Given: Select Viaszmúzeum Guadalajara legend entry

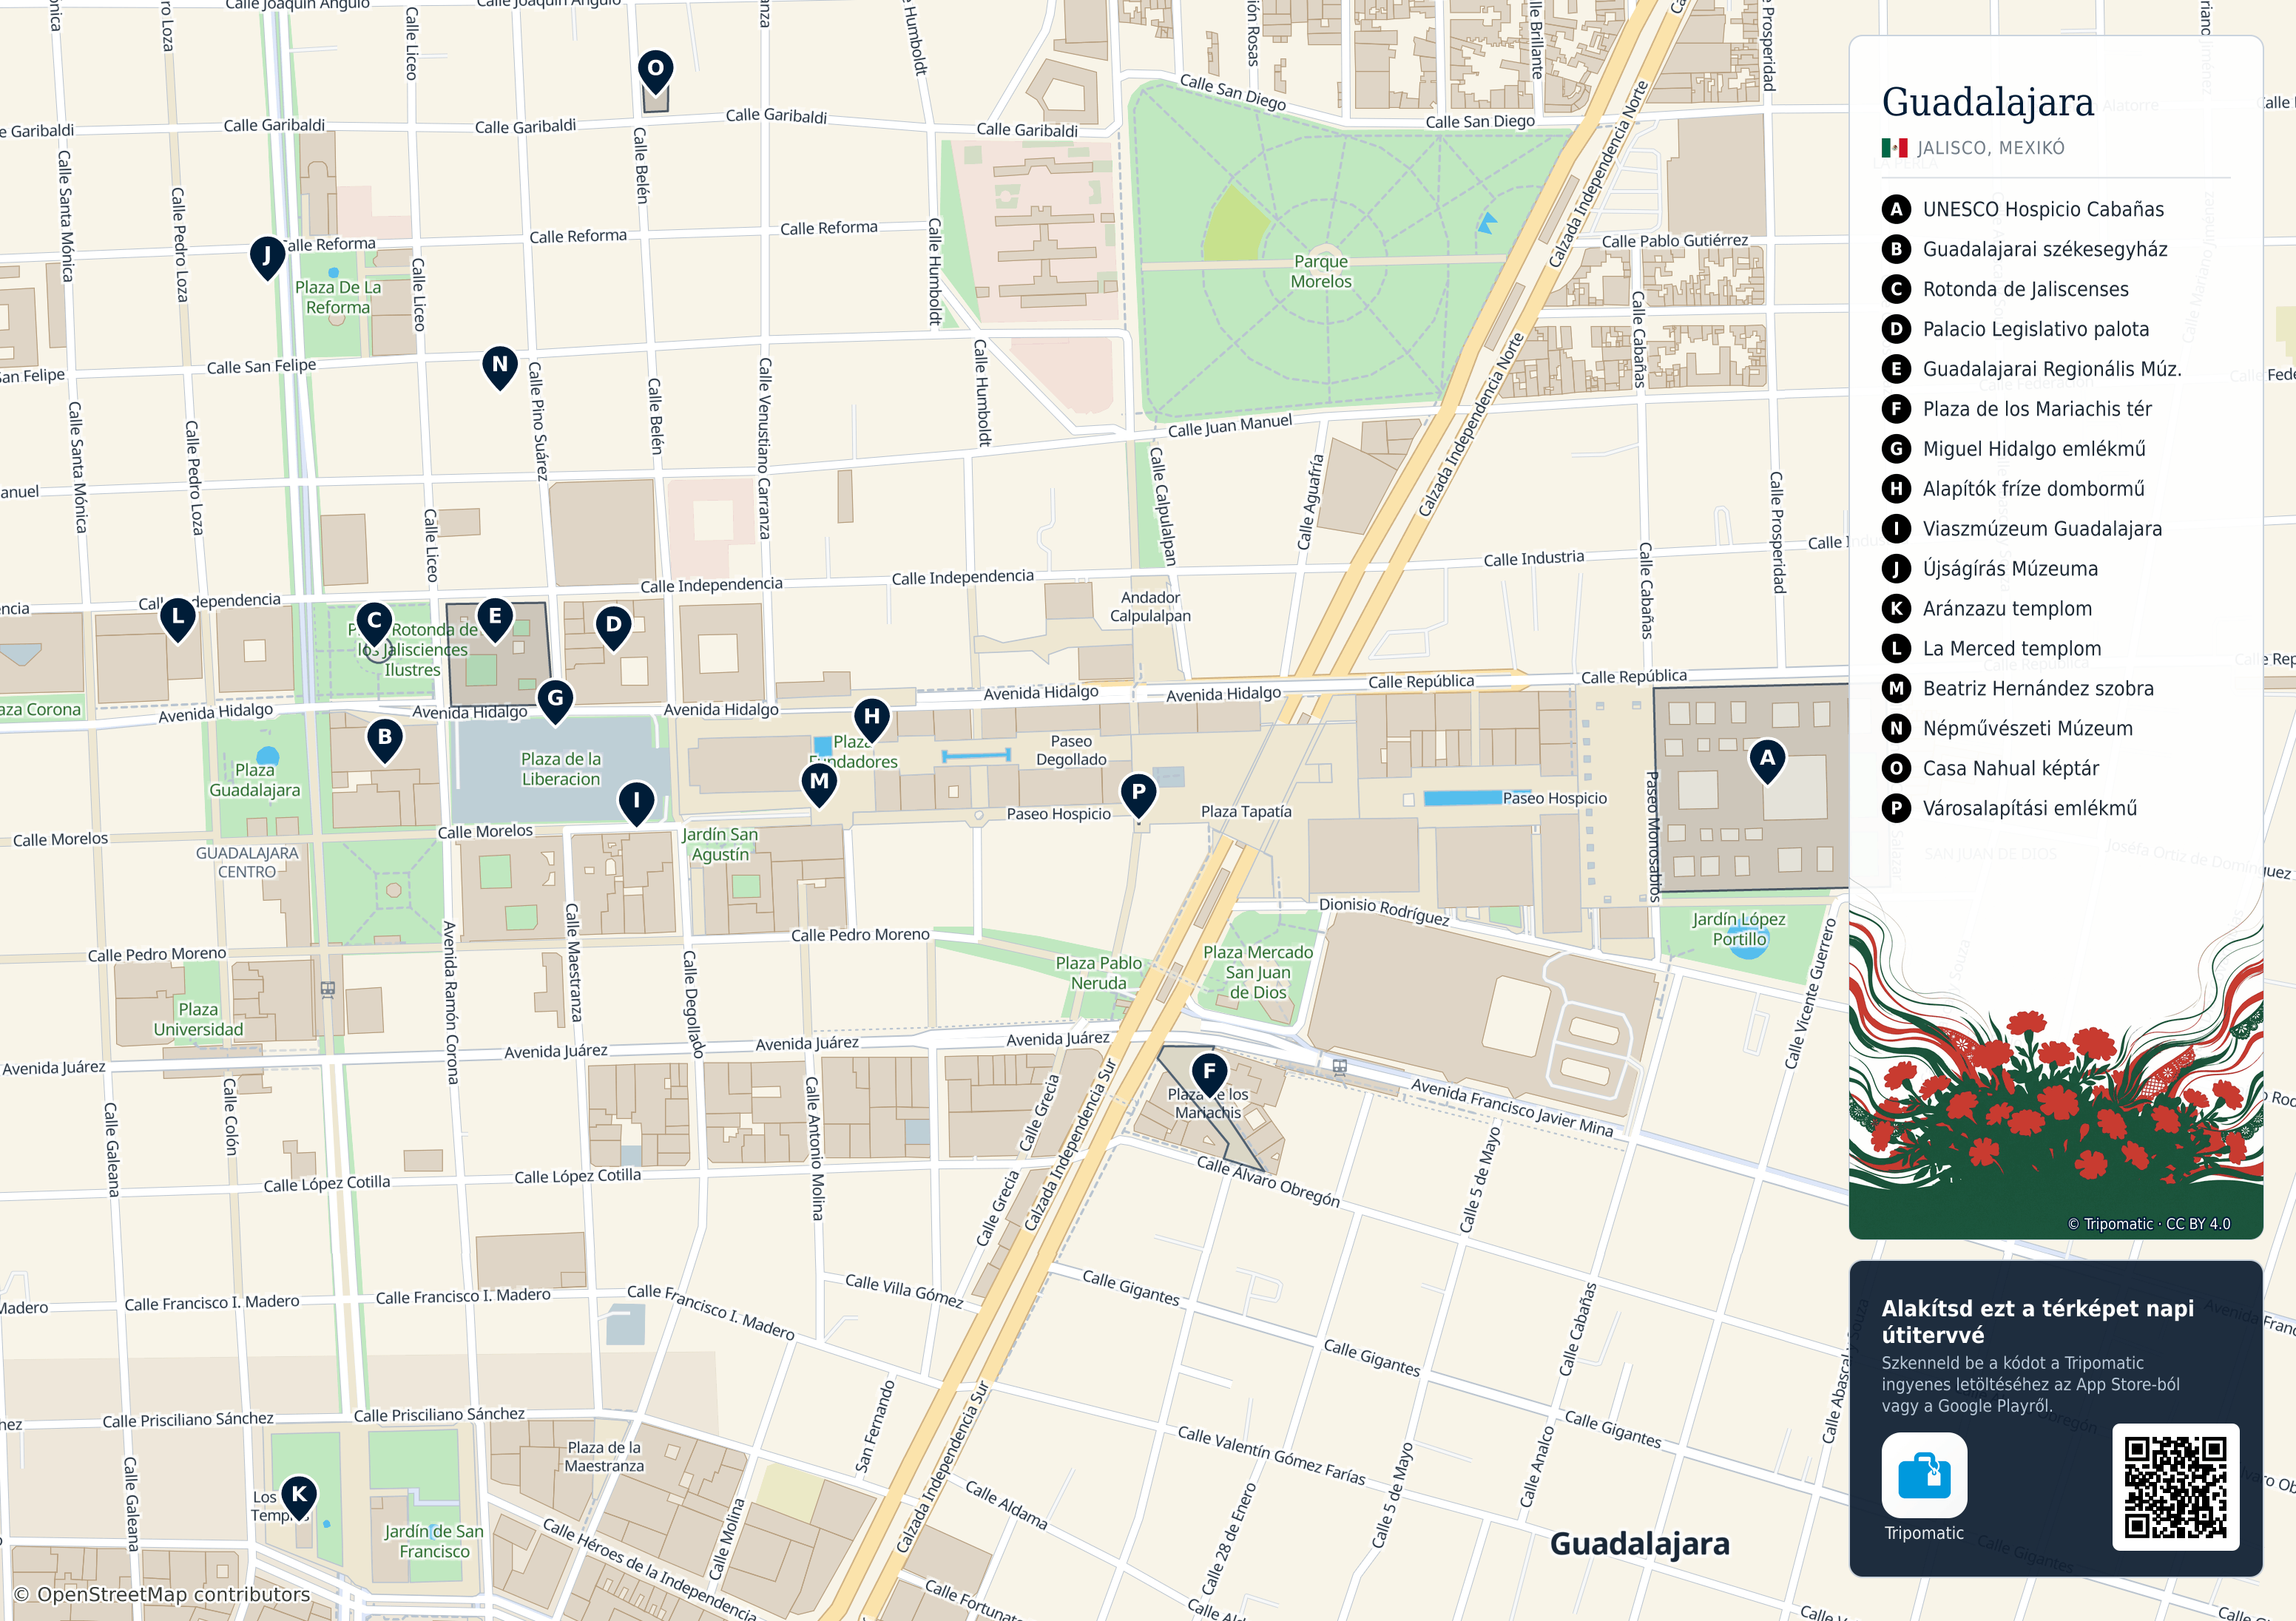Looking at the screenshot, I should [x=2021, y=529].
